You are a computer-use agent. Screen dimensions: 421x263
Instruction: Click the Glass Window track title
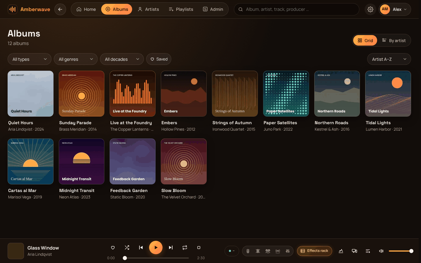(x=43, y=248)
